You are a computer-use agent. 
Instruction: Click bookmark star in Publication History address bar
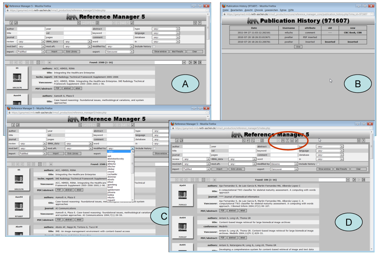coord(372,14)
